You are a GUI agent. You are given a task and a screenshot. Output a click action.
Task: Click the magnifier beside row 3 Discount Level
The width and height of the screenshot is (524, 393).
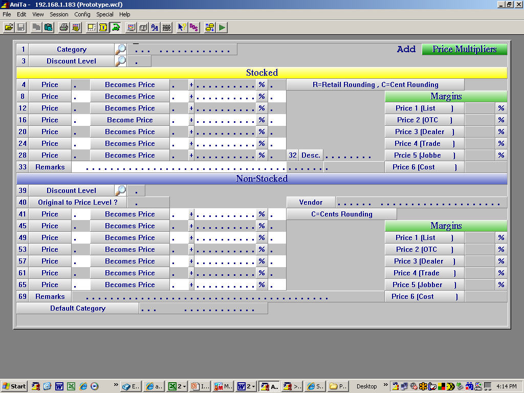tap(120, 61)
